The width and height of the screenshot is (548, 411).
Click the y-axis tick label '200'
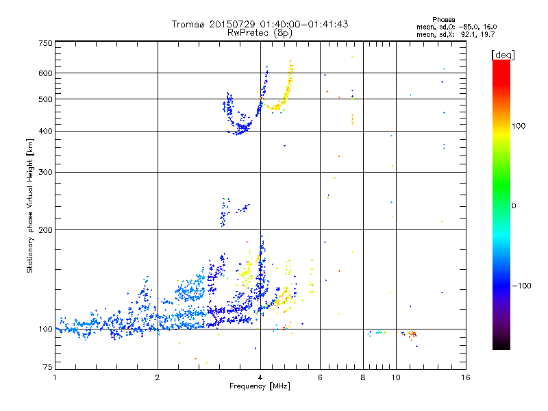(x=46, y=230)
